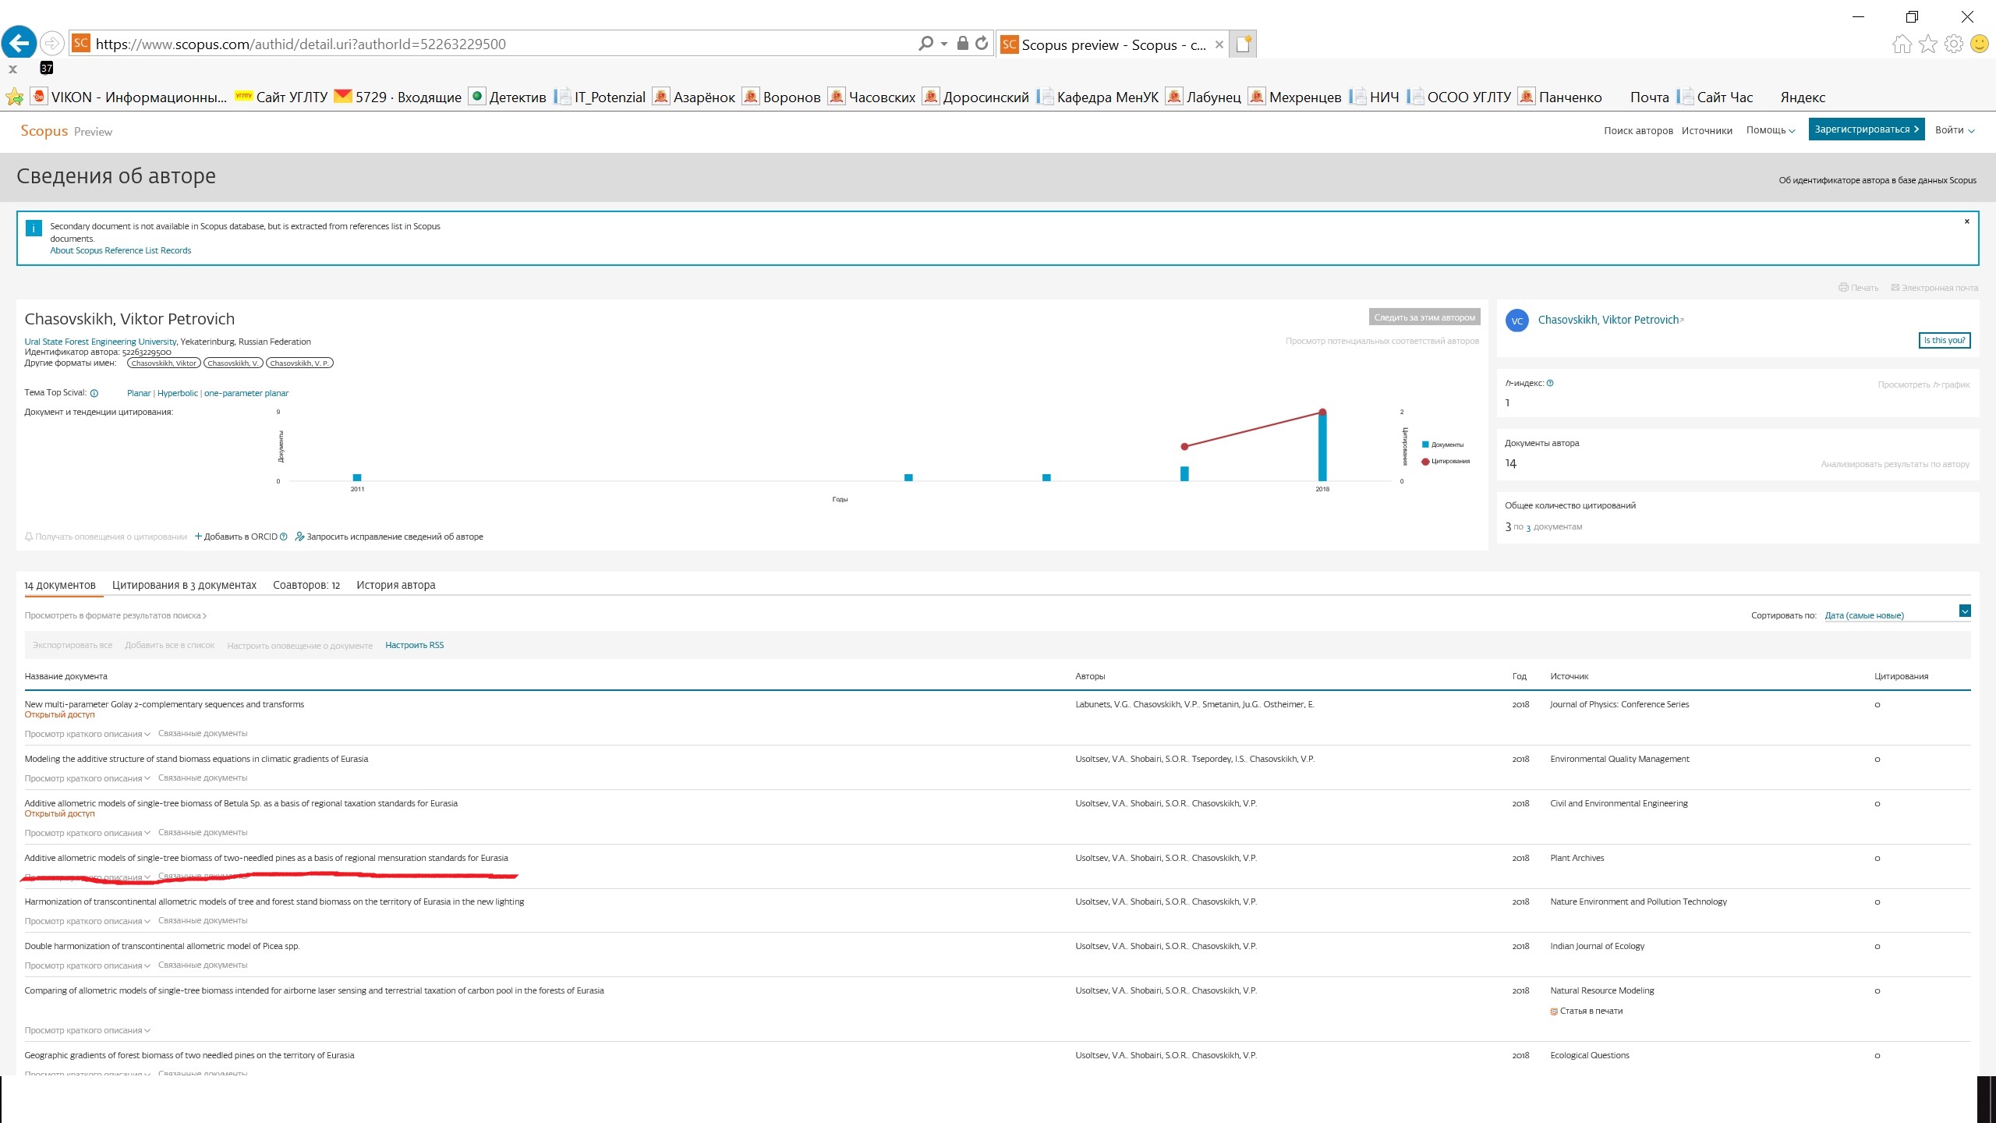Click the h-index help question icon

[1550, 383]
